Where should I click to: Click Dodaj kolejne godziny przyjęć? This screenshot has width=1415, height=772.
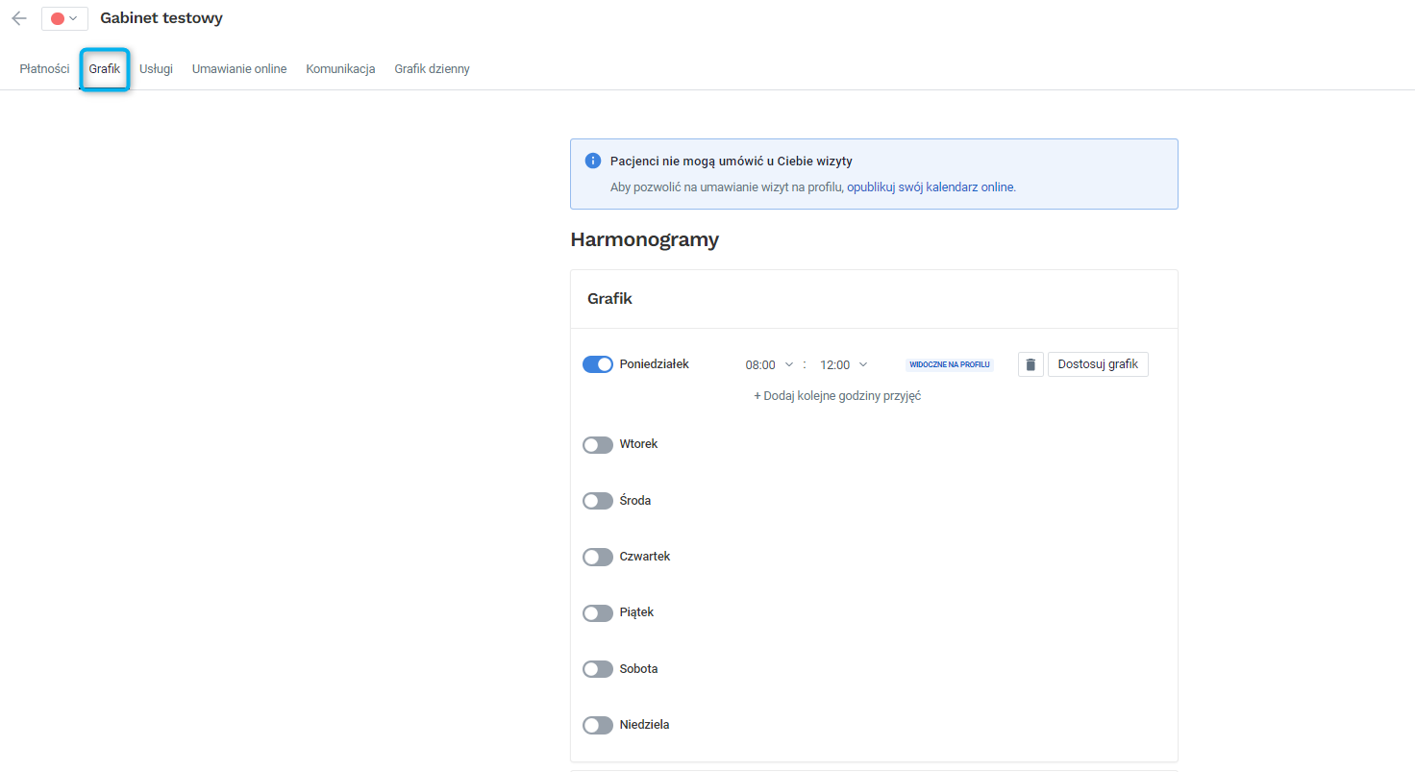point(836,395)
